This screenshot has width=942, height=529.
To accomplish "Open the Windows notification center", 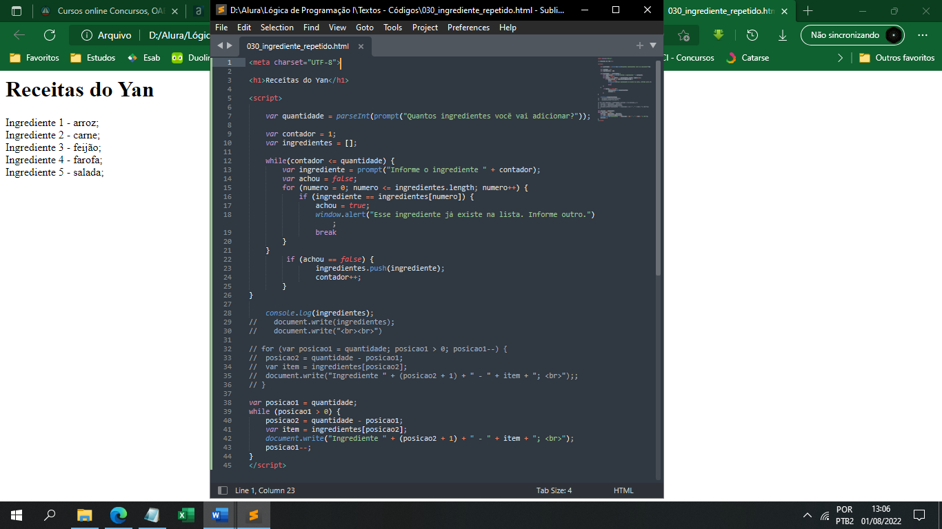I will pos(919,515).
